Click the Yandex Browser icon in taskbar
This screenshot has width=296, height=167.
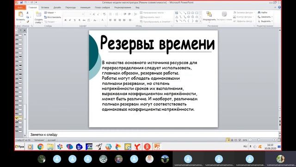137,147
